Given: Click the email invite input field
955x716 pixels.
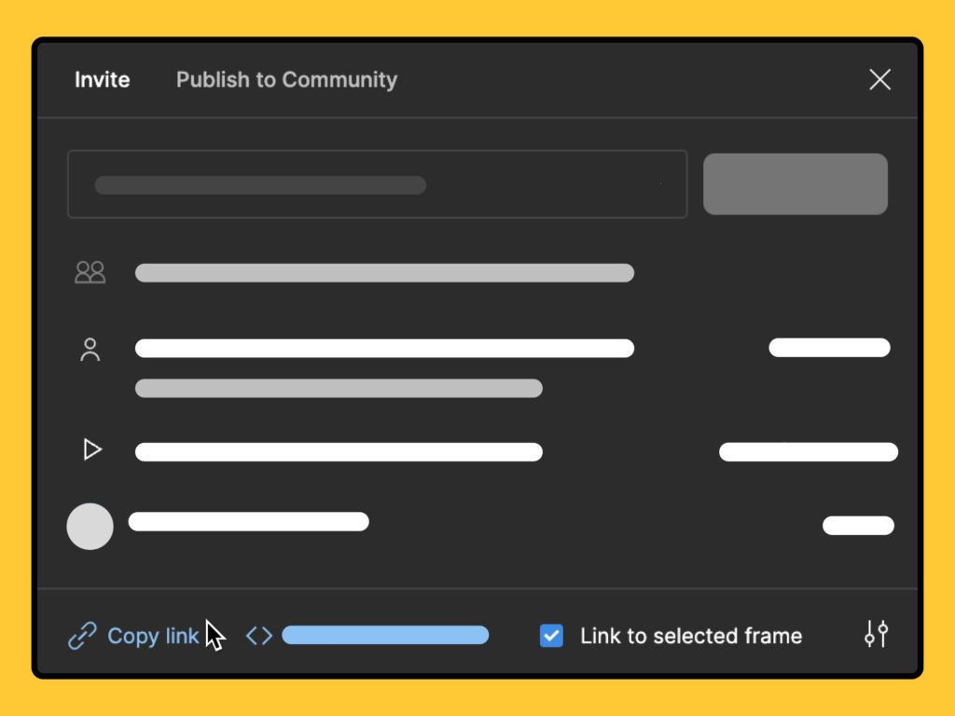Looking at the screenshot, I should (x=377, y=184).
